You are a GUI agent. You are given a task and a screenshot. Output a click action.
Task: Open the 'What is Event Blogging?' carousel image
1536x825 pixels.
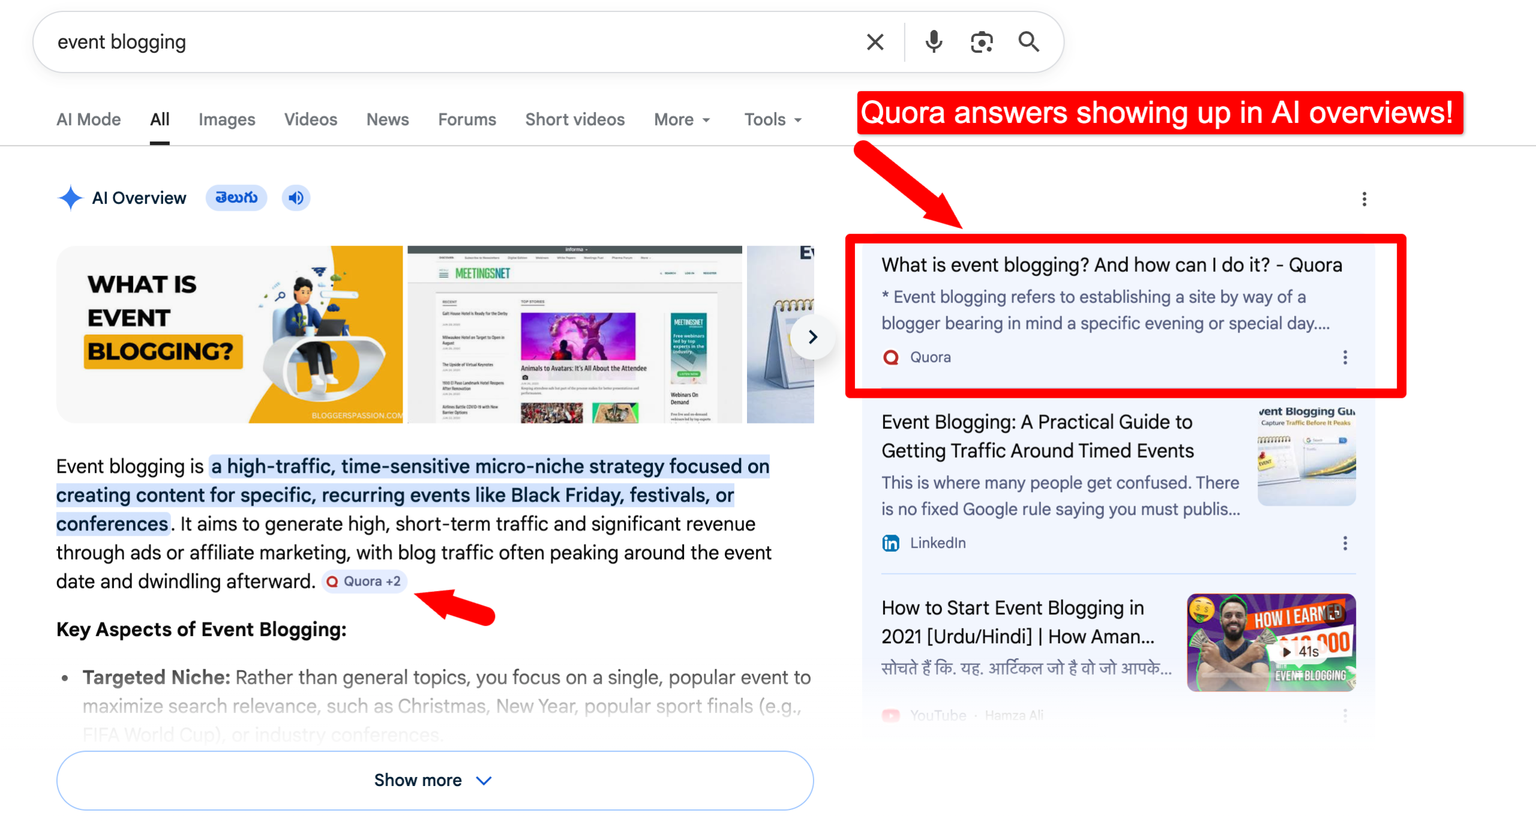coord(230,334)
